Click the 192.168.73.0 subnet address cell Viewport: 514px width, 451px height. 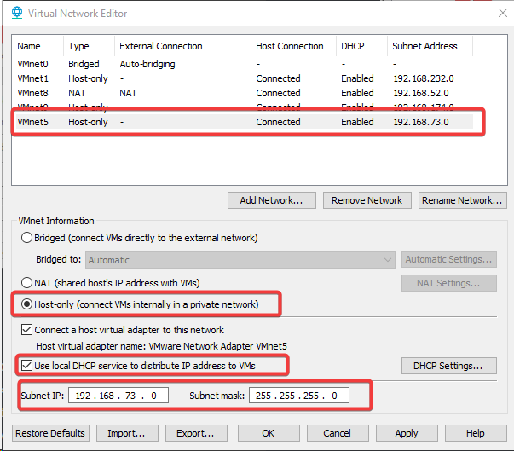(x=421, y=122)
